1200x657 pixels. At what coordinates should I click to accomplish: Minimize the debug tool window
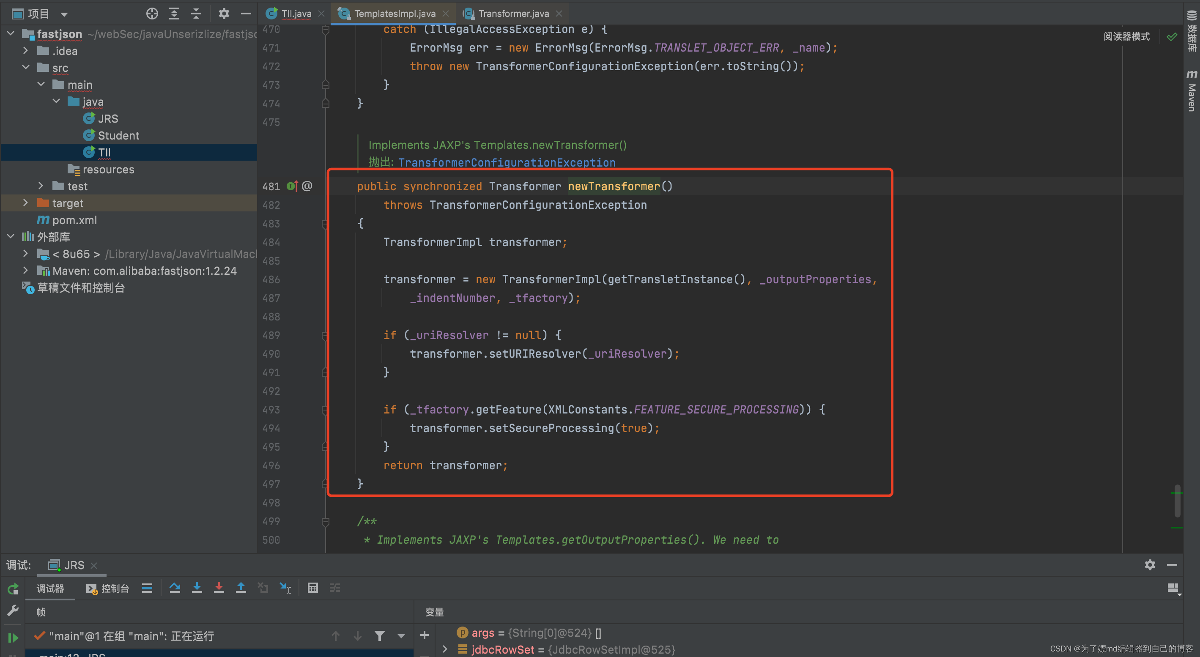pyautogui.click(x=1172, y=565)
